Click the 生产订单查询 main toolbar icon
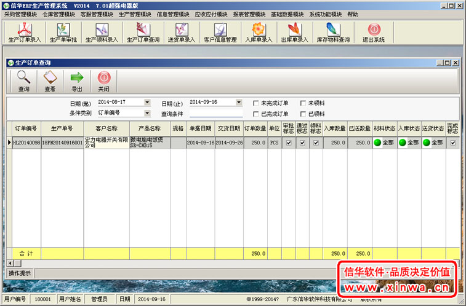466x306 pixels. coord(143,33)
